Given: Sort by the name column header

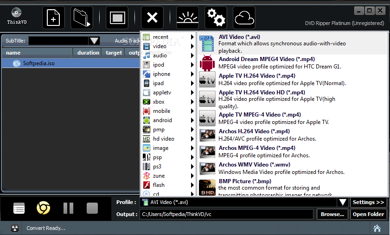Looking at the screenshot, I should pos(37,53).
